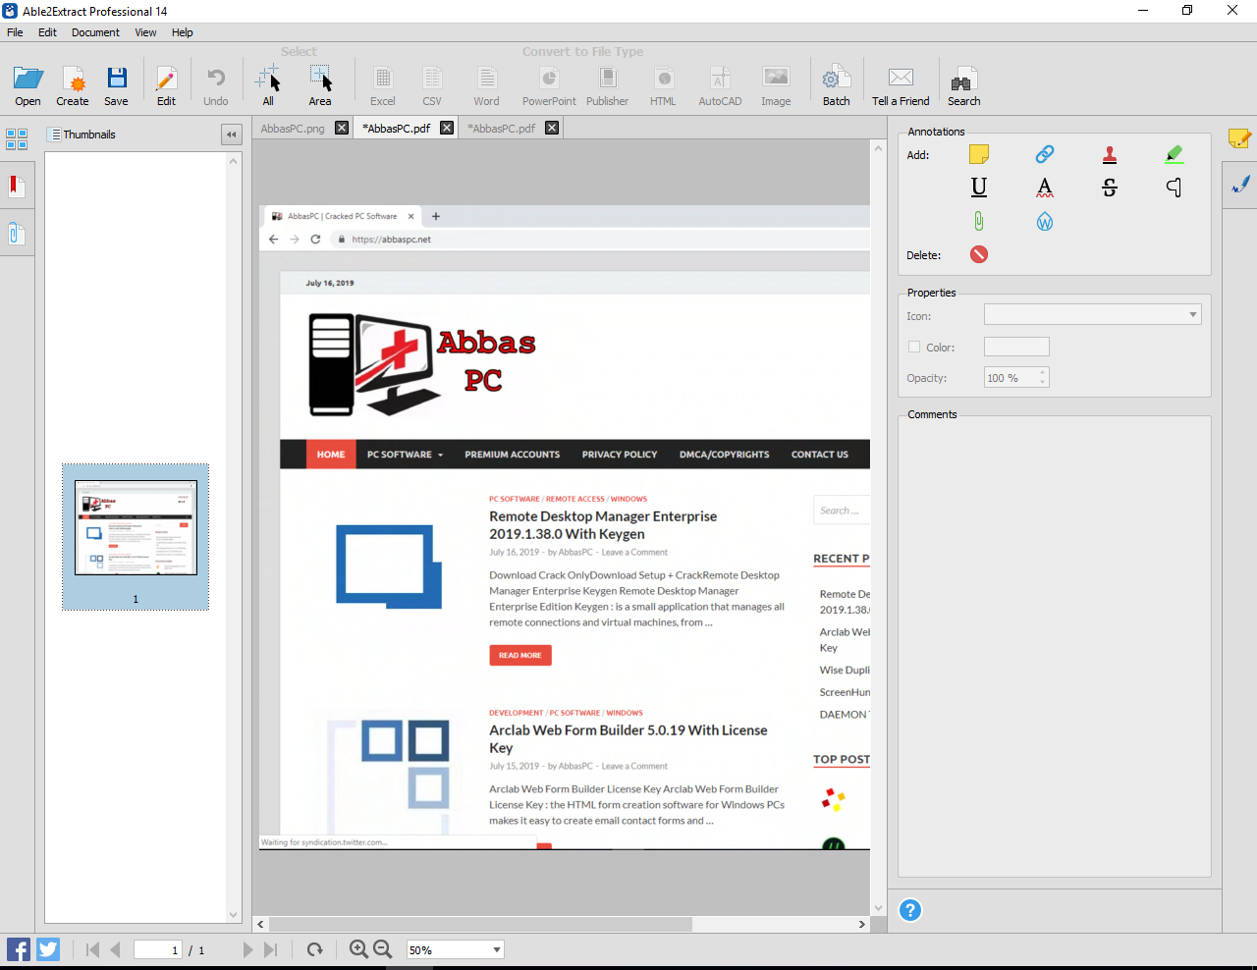This screenshot has height=970, width=1257.
Task: Add a paperclip attachment annotation
Action: pos(979,222)
